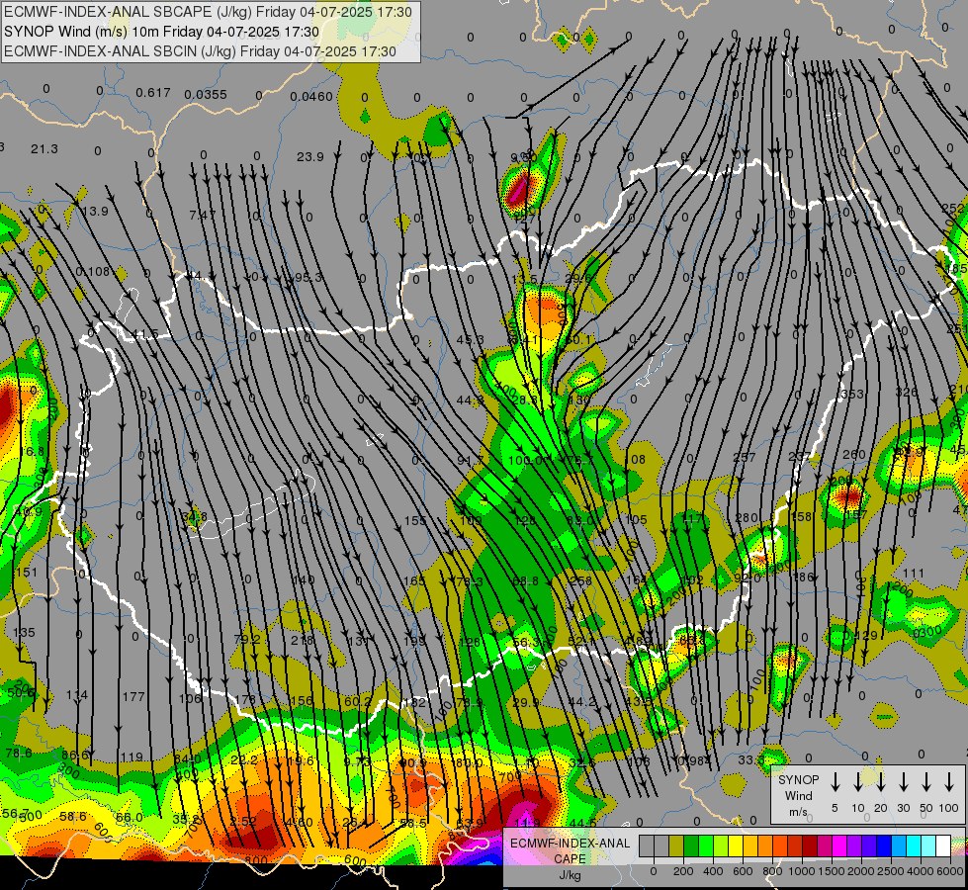Click the 114 value on the map
Image resolution: width=968 pixels, height=890 pixels.
pos(77,695)
